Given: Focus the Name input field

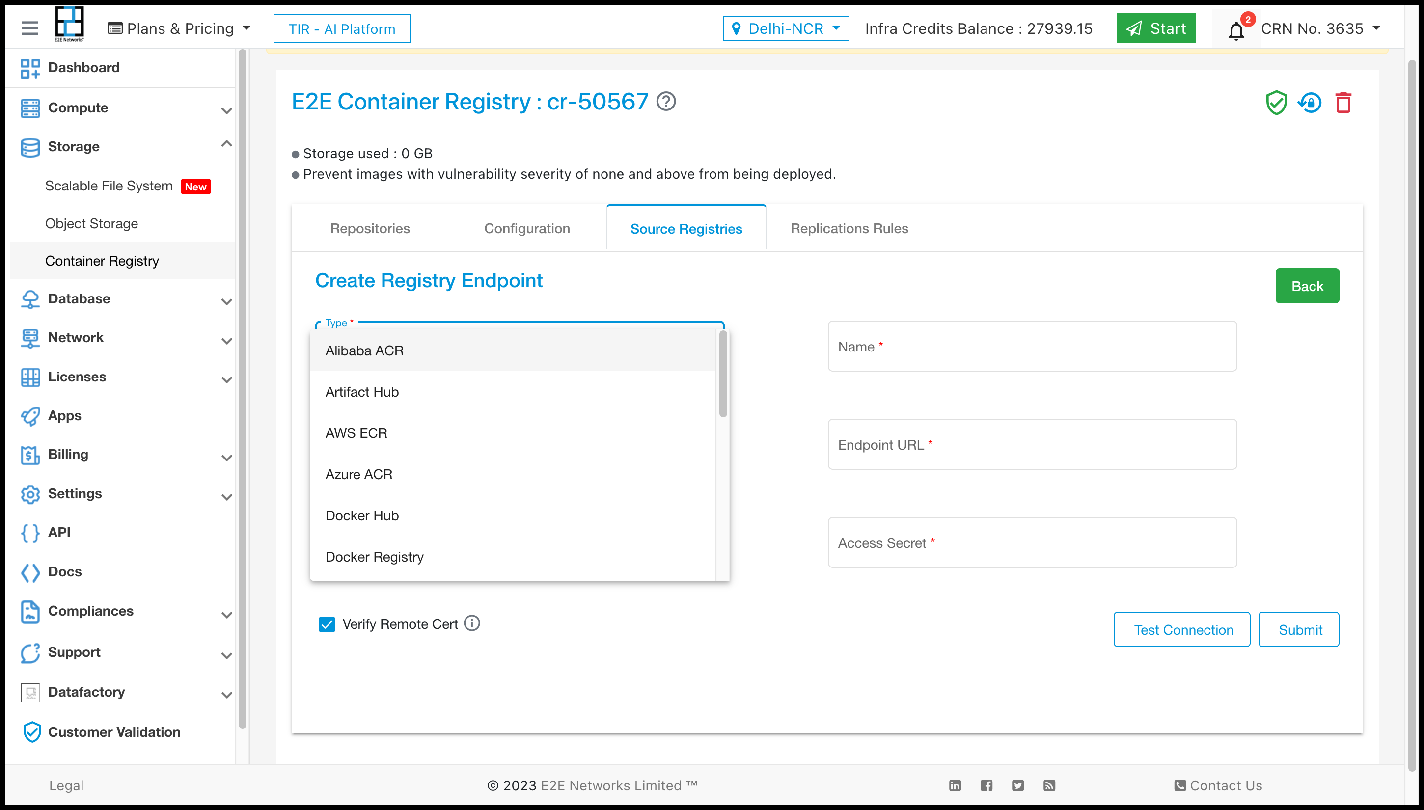Looking at the screenshot, I should coord(1032,346).
